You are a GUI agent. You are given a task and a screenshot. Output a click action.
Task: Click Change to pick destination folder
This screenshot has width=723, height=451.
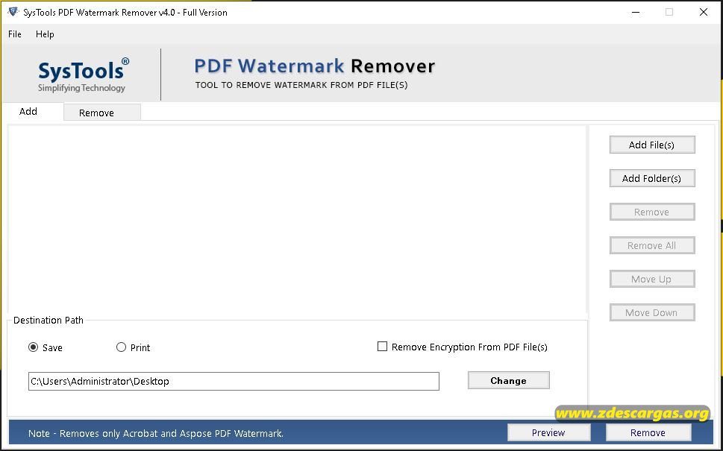(509, 380)
